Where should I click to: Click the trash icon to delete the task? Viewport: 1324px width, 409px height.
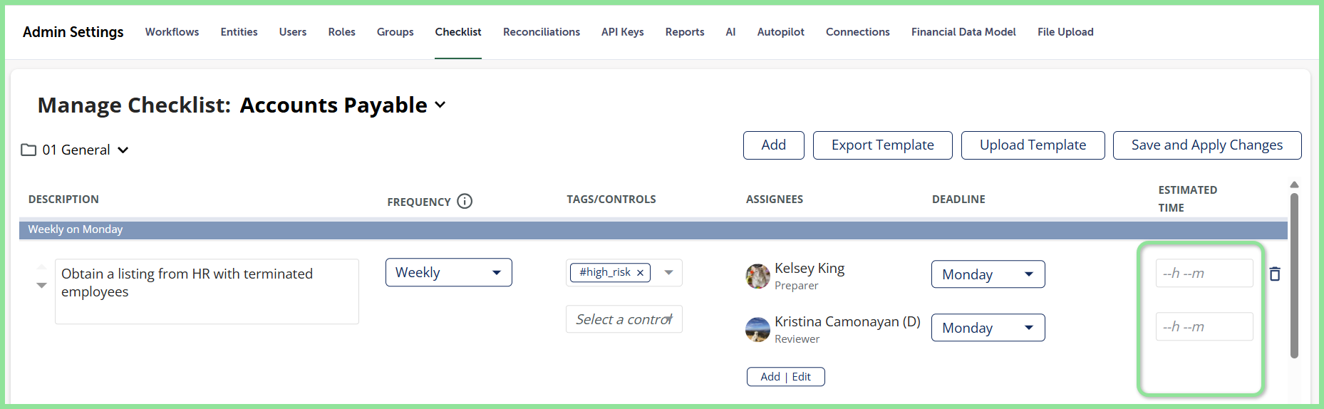tap(1275, 274)
